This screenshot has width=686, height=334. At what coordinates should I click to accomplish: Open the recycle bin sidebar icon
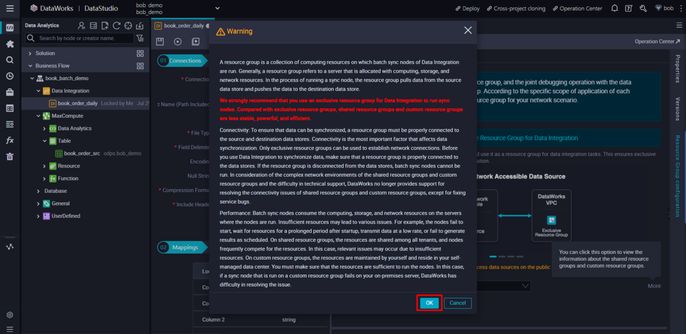tap(10, 156)
